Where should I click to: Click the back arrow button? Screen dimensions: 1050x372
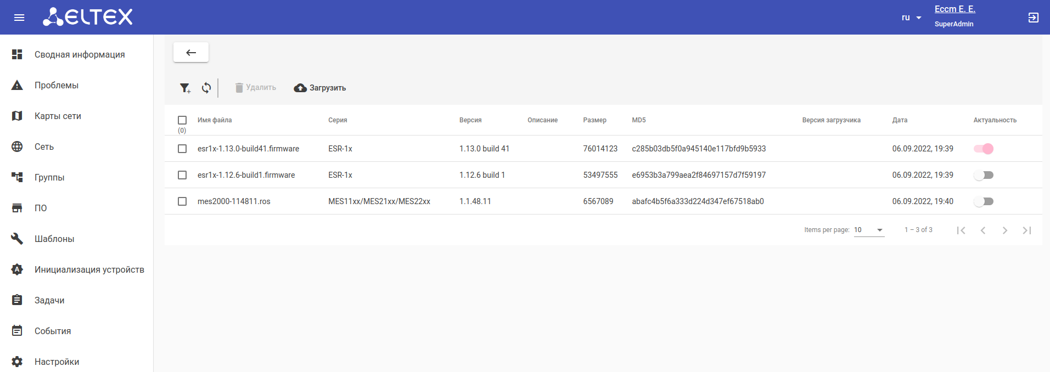point(191,53)
